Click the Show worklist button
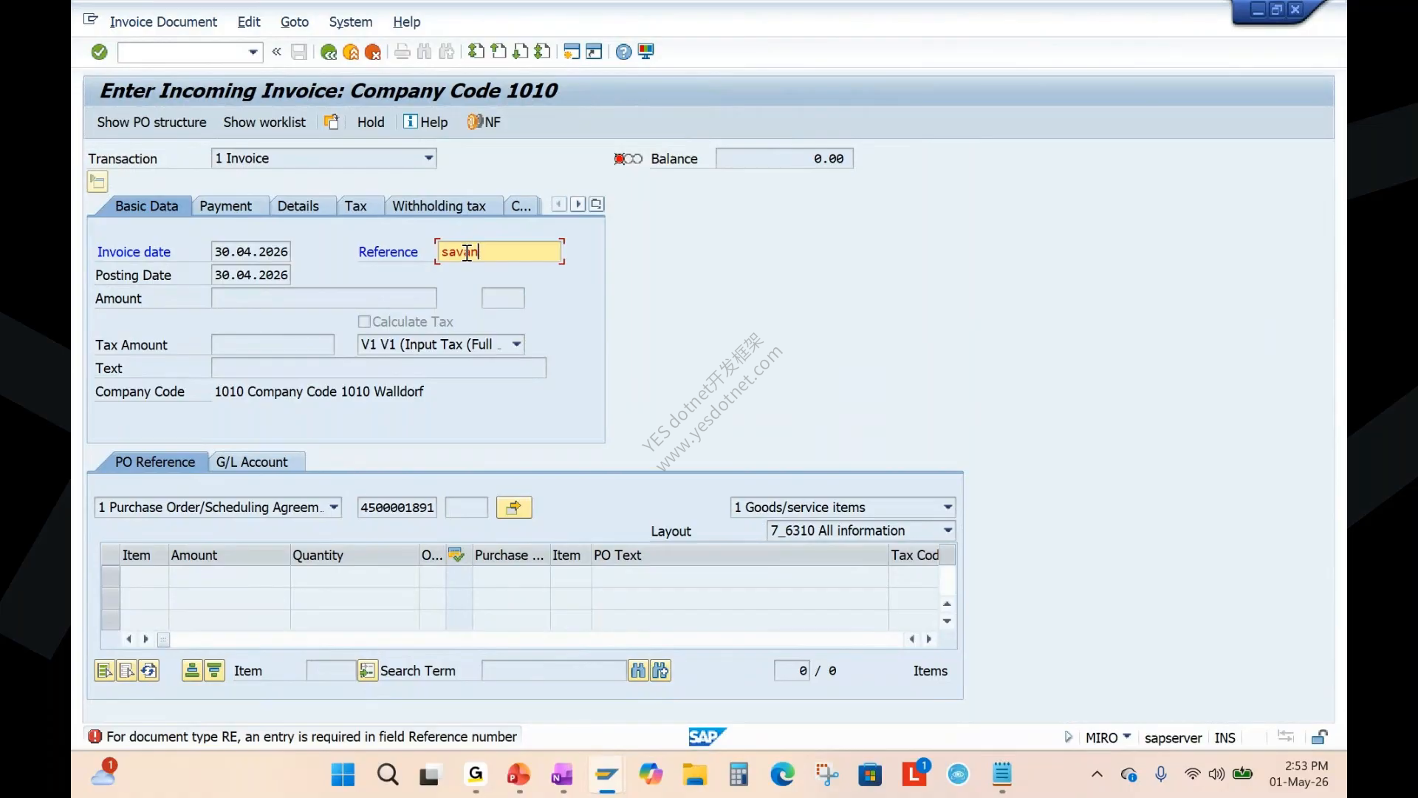Image resolution: width=1418 pixels, height=798 pixels. pyautogui.click(x=264, y=123)
